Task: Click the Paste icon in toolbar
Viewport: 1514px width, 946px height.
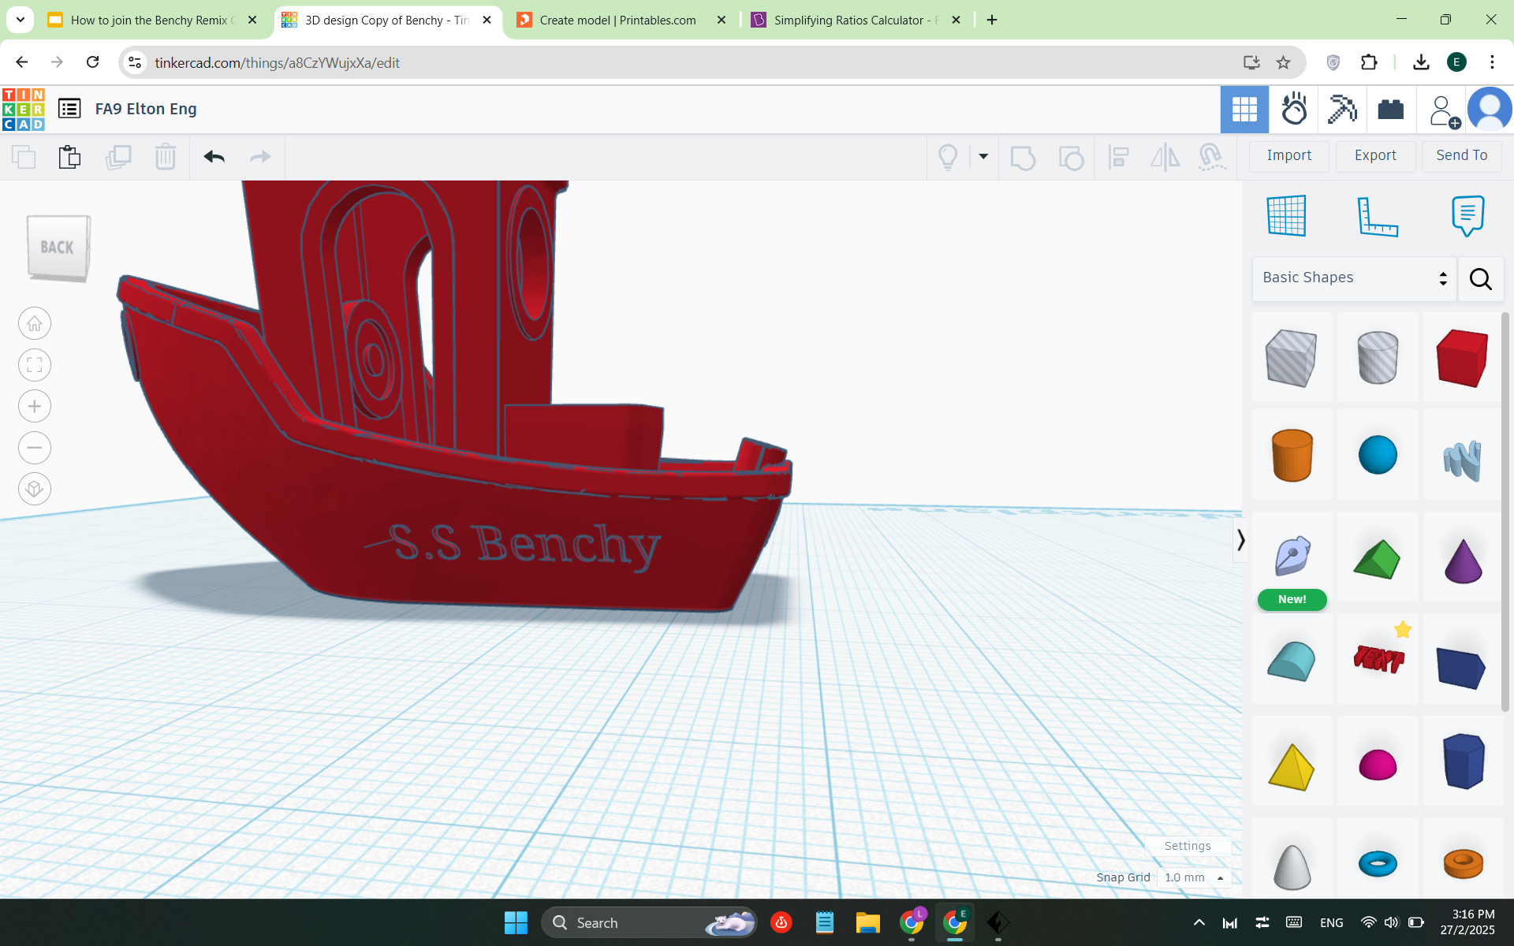Action: tap(69, 157)
